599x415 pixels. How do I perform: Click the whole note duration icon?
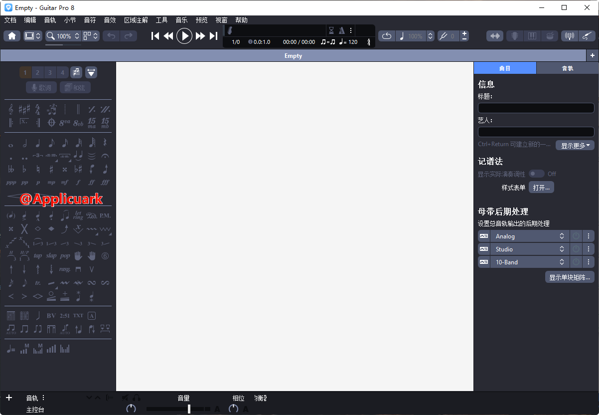[10, 144]
